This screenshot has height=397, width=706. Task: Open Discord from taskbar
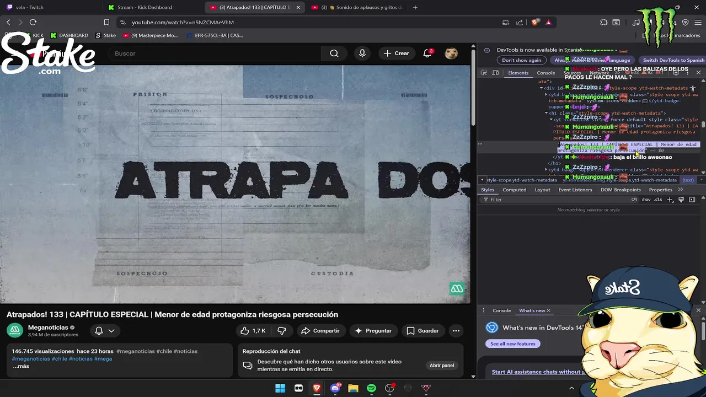coord(335,388)
